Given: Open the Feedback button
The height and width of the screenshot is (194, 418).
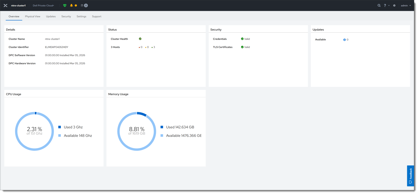Looking at the screenshot, I should coord(410,176).
